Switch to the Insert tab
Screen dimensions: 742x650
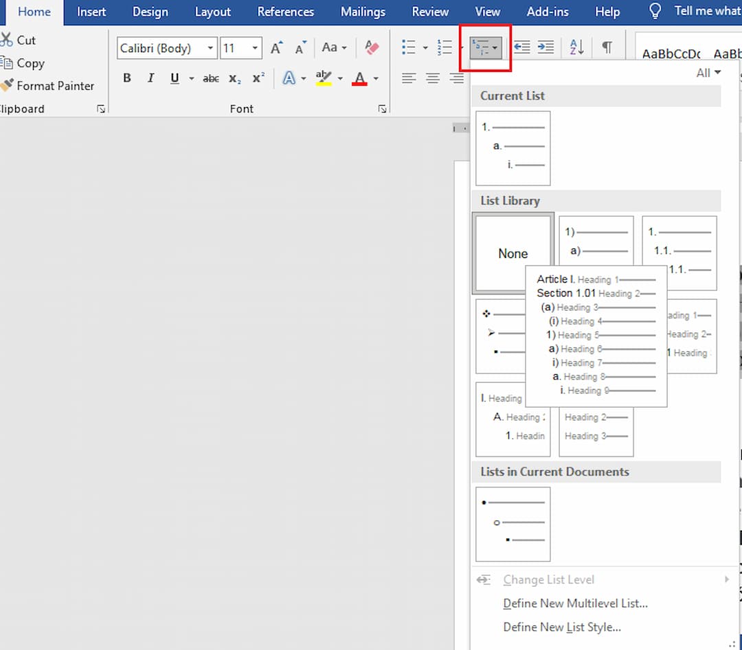coord(91,12)
